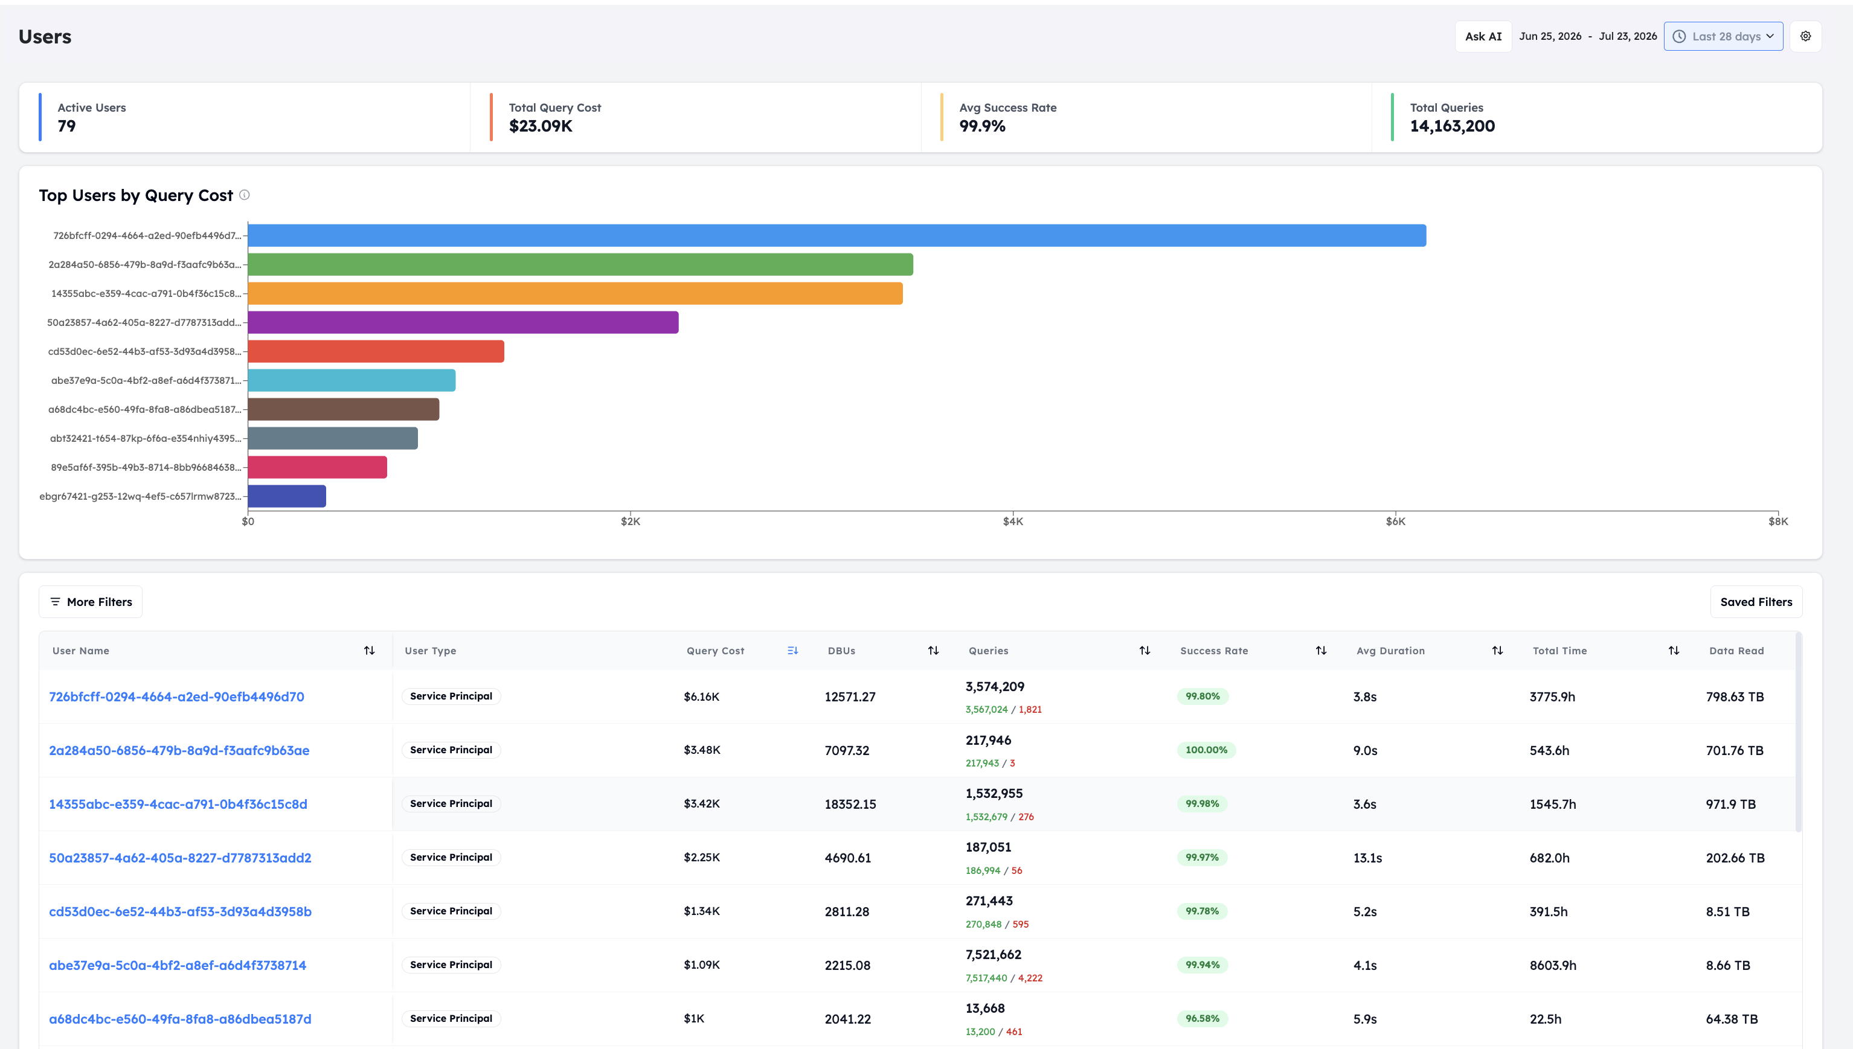This screenshot has width=1853, height=1049.
Task: Open user a68dc4bc-e560-49fa-8fa8-a86dbea5187d link
Action: coord(180,1019)
